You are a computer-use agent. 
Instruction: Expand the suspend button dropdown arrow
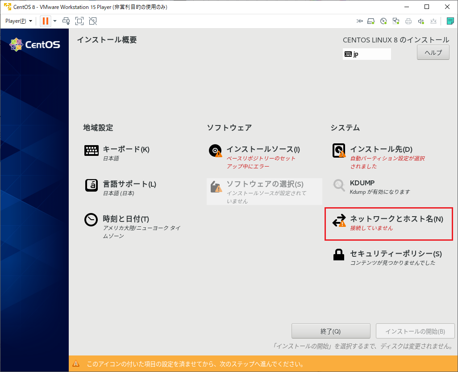pyautogui.click(x=54, y=21)
